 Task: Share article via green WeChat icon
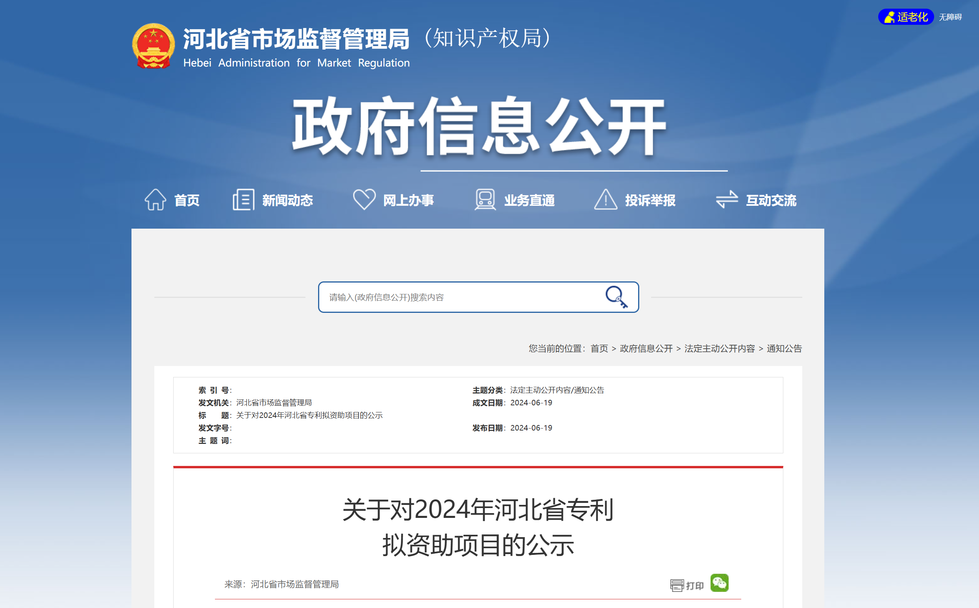720,583
